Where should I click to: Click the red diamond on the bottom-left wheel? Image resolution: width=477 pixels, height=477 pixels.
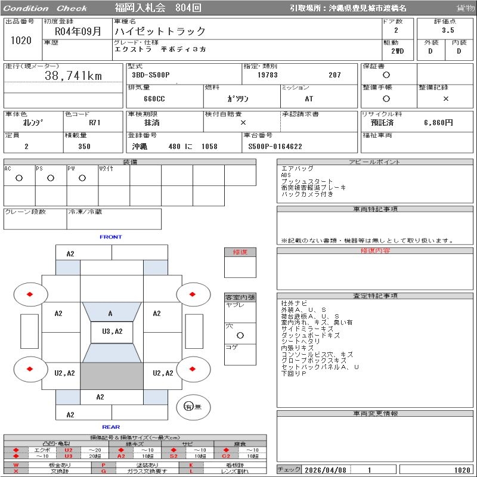click(x=29, y=369)
